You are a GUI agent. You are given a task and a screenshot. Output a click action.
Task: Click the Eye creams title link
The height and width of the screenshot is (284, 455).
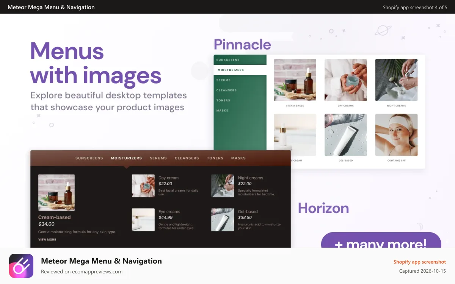(x=169, y=212)
